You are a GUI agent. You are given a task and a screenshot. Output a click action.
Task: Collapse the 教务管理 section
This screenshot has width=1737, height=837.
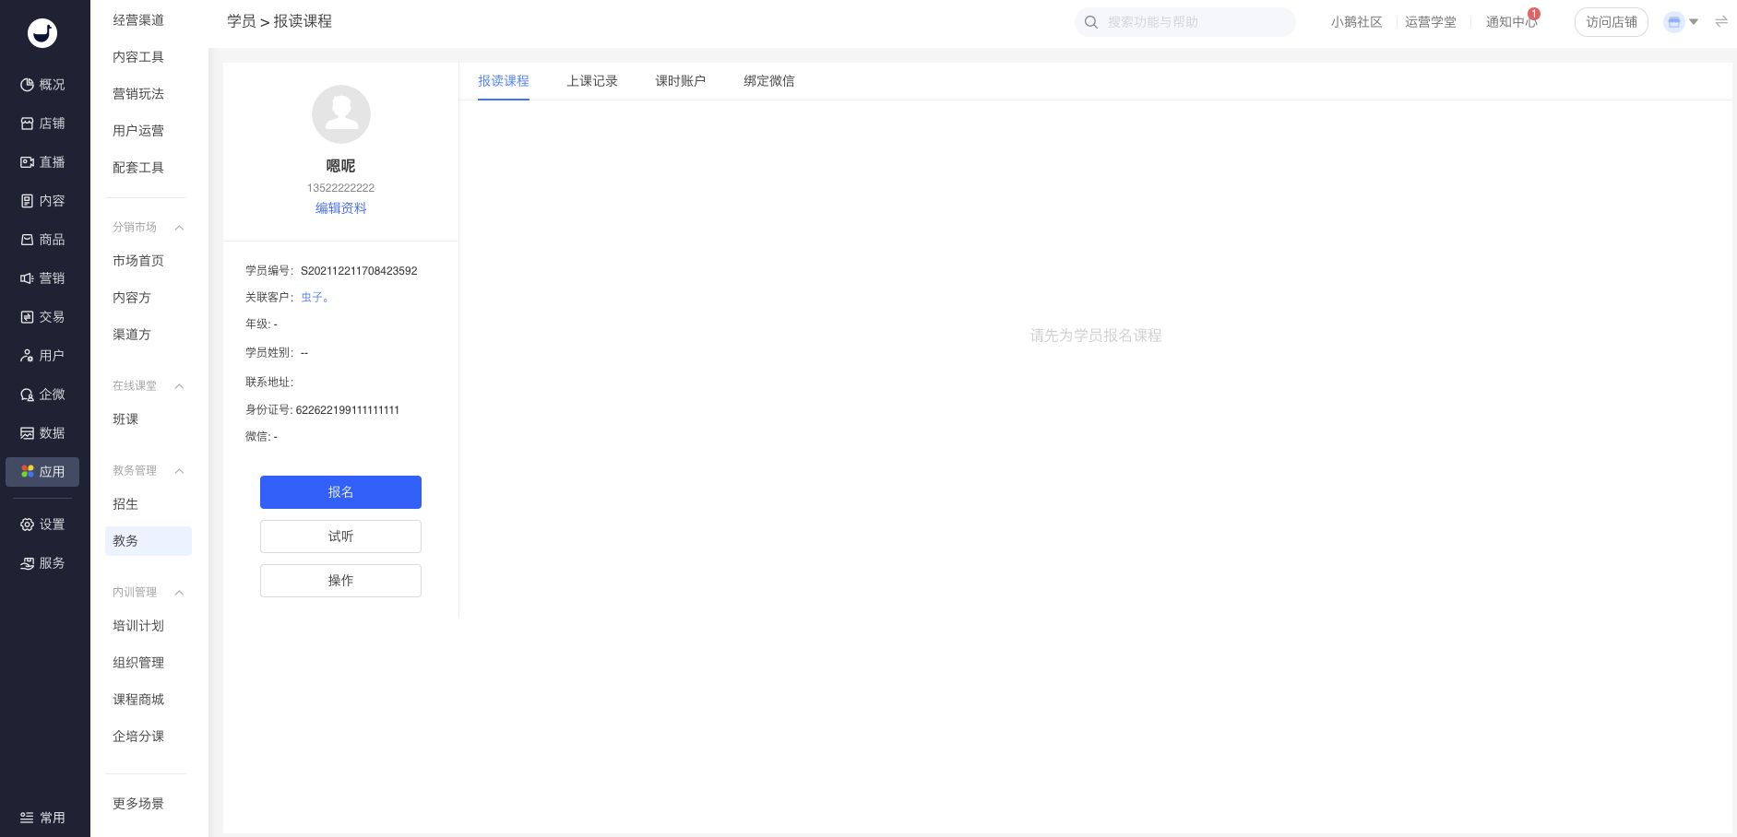(179, 471)
